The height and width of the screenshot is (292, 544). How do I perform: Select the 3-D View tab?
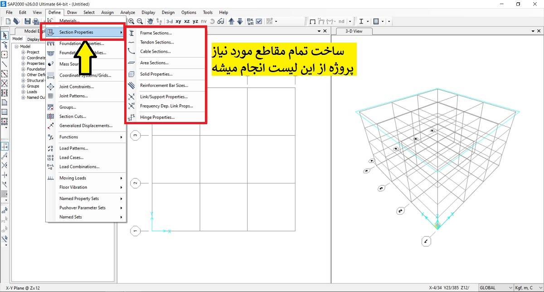pyautogui.click(x=354, y=31)
